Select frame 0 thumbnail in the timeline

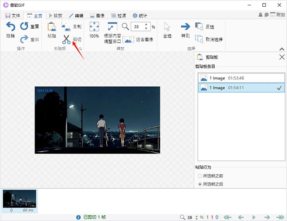[x=19, y=198]
